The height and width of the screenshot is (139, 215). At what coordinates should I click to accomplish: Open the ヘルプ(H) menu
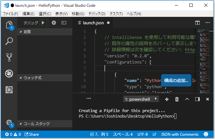click(x=134, y=14)
